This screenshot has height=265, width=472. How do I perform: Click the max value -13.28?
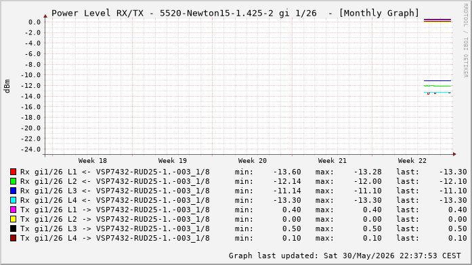pyautogui.click(x=368, y=172)
